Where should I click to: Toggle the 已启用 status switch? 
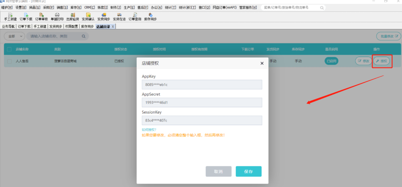tap(331, 61)
